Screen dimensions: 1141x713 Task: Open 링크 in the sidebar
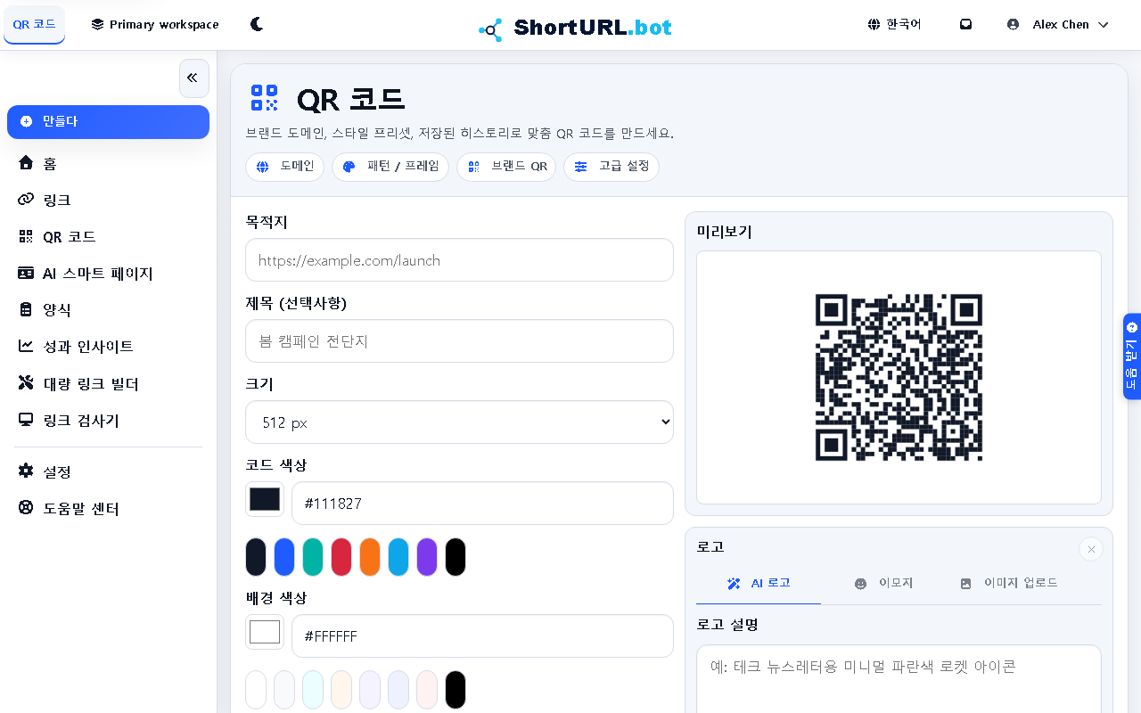click(x=108, y=200)
